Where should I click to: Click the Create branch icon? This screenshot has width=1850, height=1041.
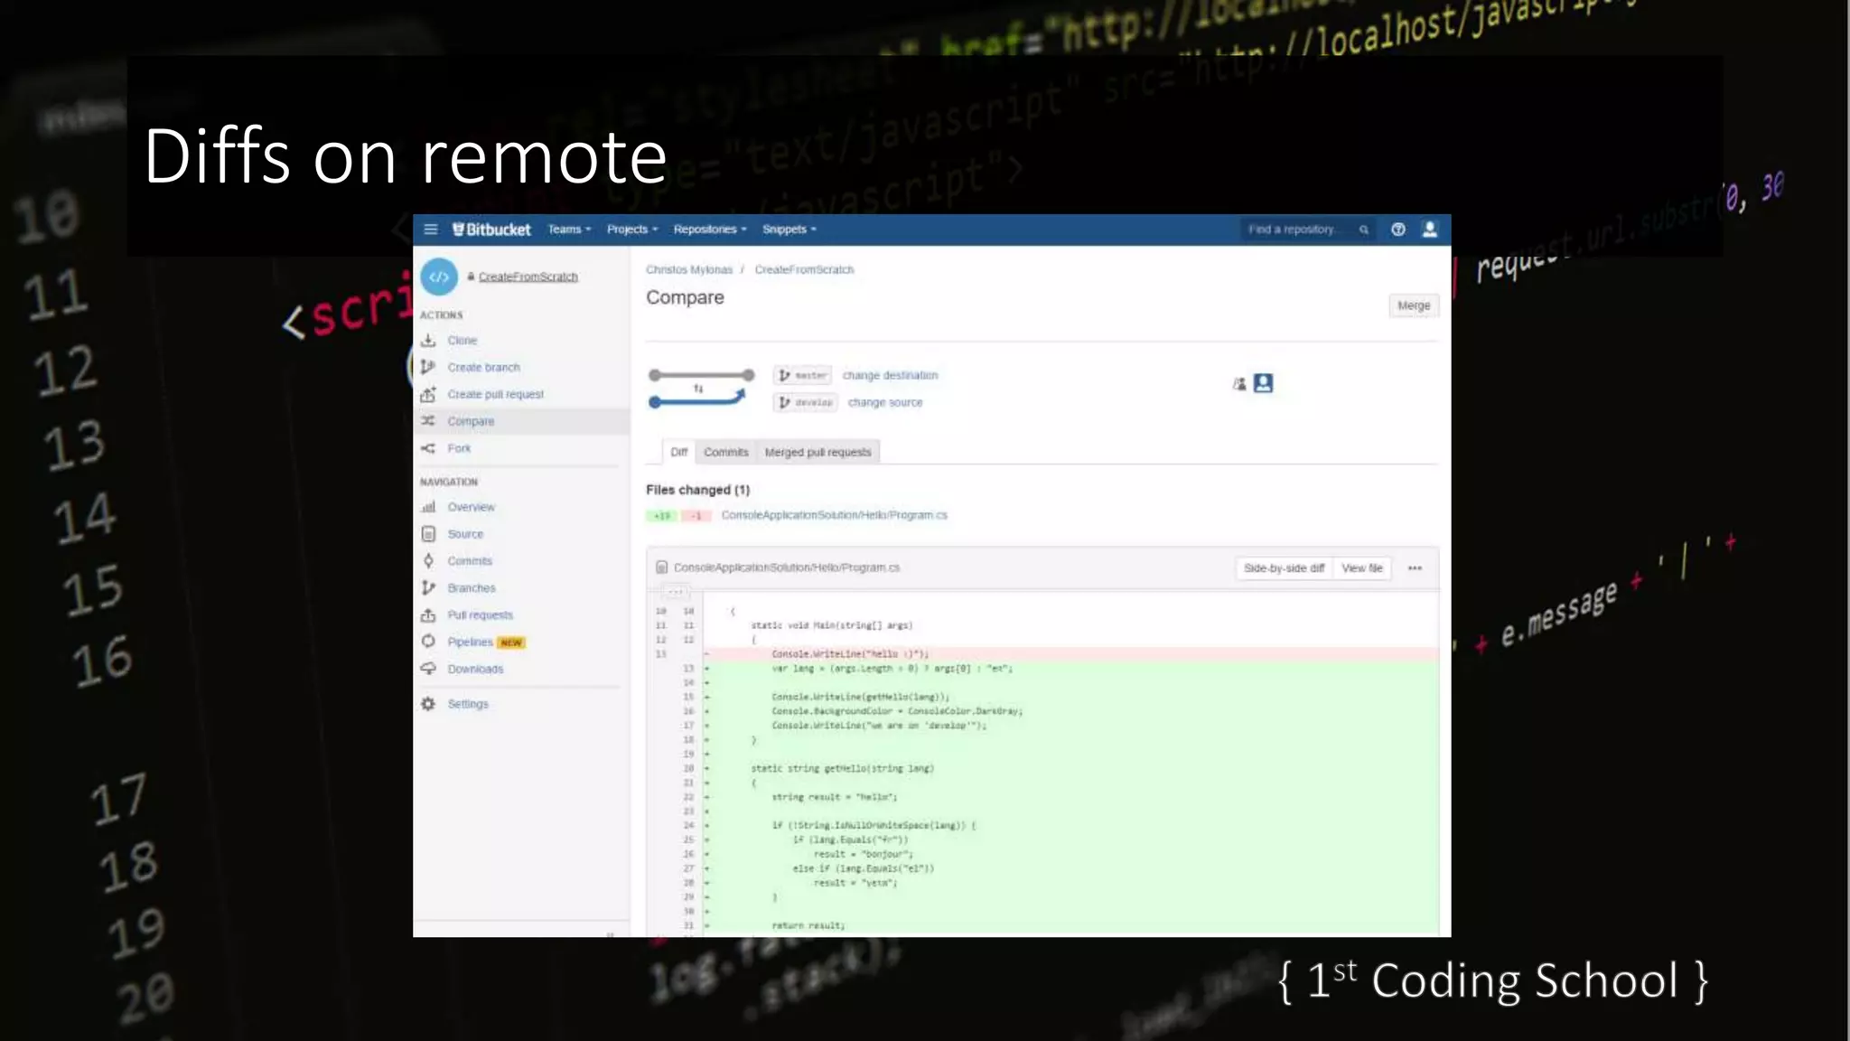click(428, 367)
